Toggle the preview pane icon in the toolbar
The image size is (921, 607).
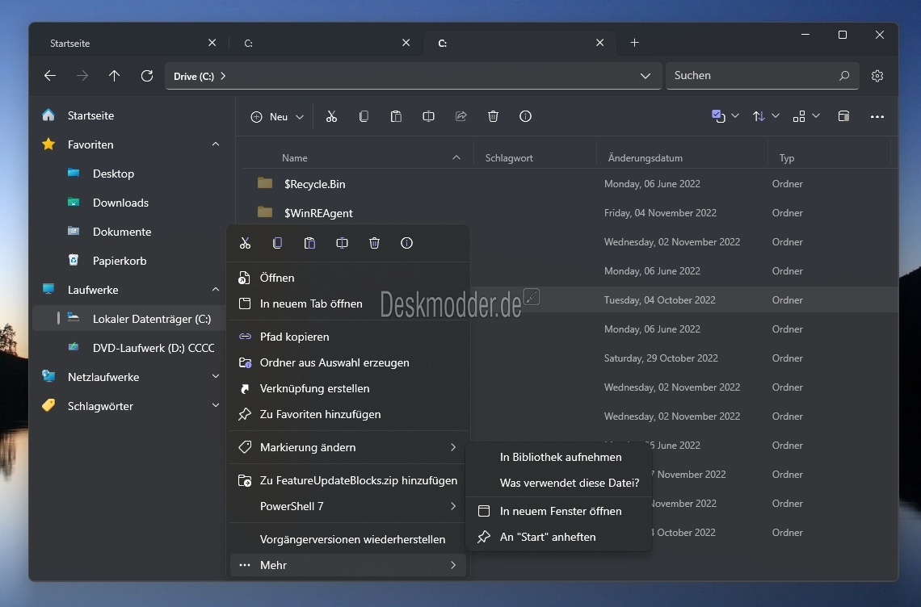pyautogui.click(x=843, y=116)
